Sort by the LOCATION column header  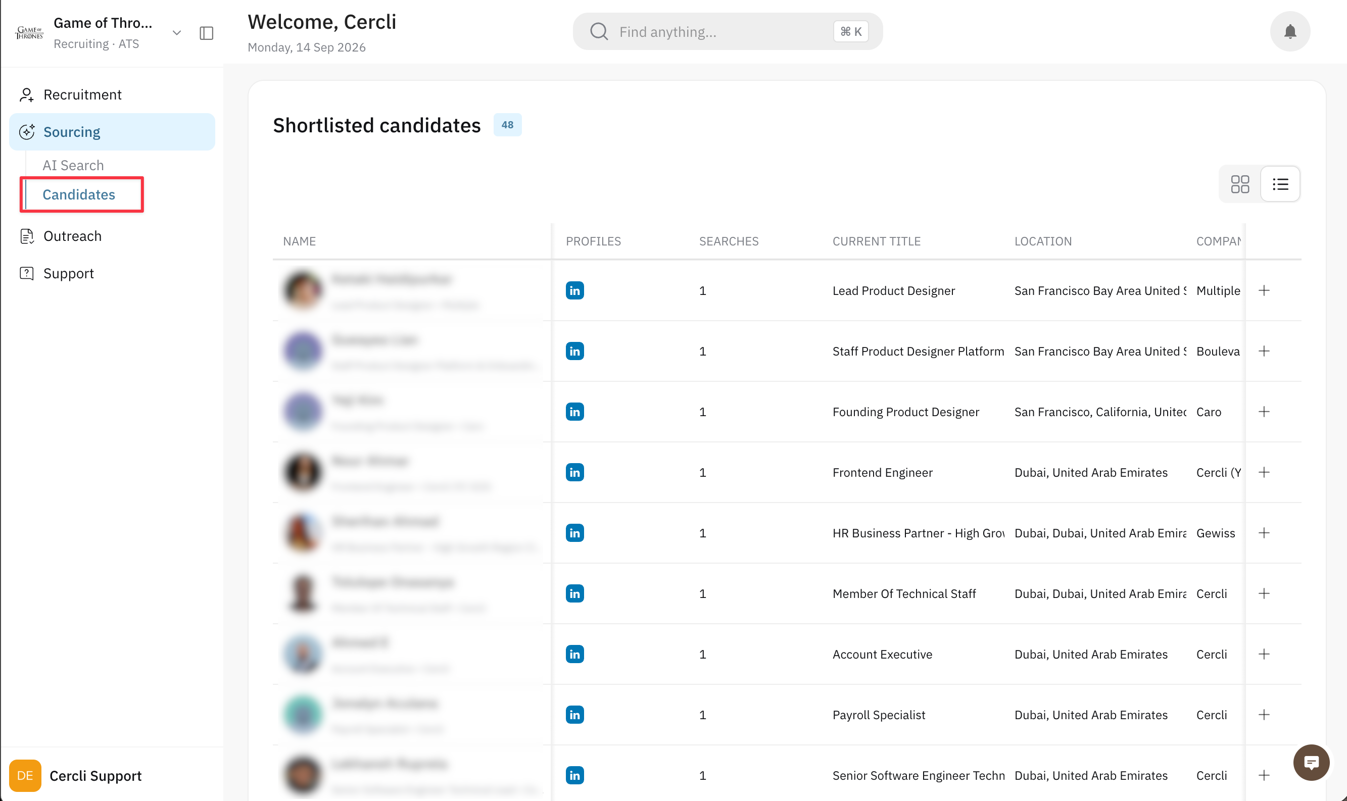point(1043,241)
